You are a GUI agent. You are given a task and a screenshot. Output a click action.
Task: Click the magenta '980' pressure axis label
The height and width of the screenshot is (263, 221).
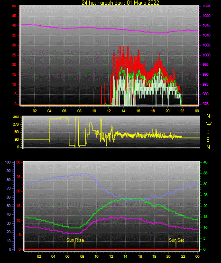coord(205,94)
